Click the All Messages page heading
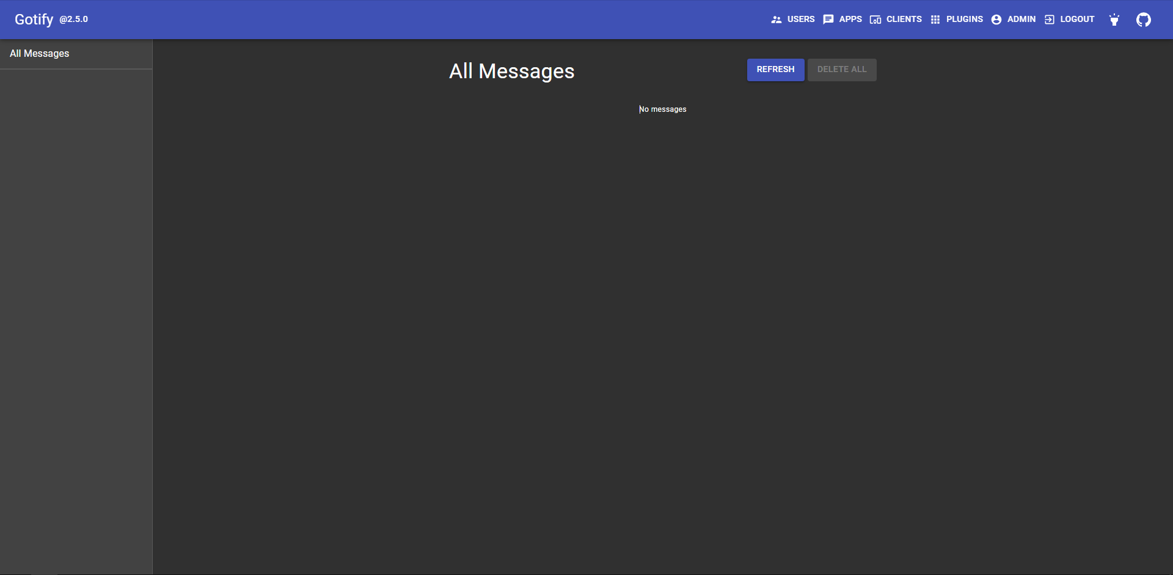 click(512, 71)
